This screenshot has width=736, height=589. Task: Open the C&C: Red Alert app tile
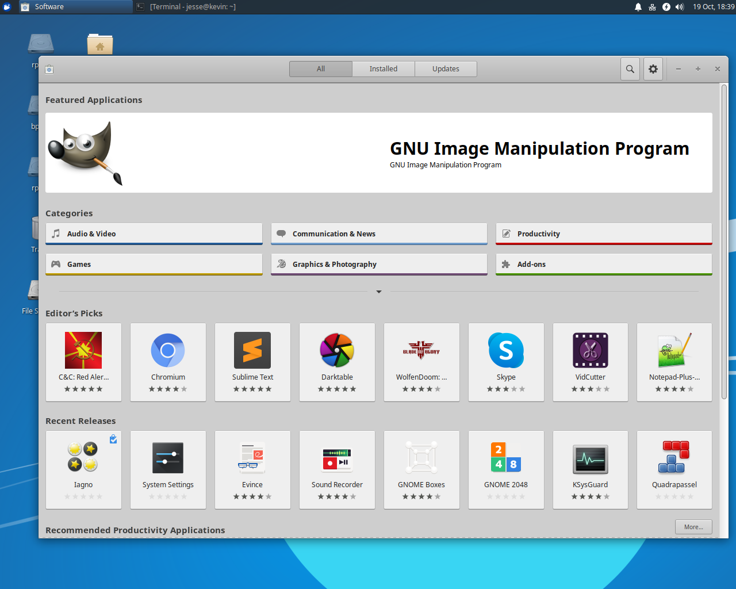coord(83,362)
